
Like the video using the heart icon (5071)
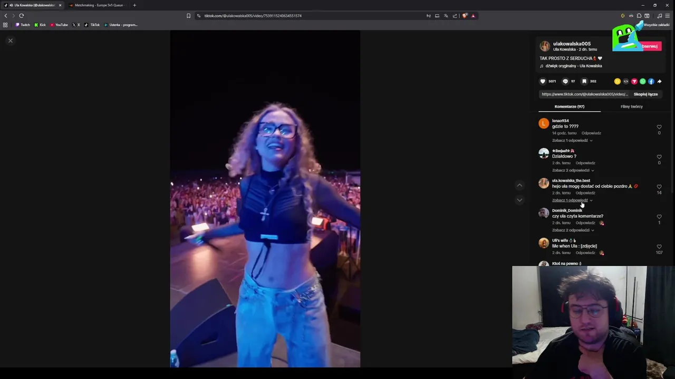pos(543,81)
